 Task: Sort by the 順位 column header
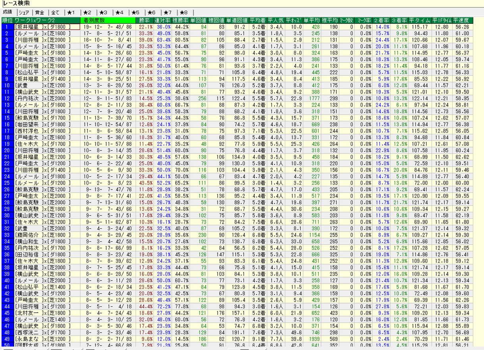(x=7, y=20)
